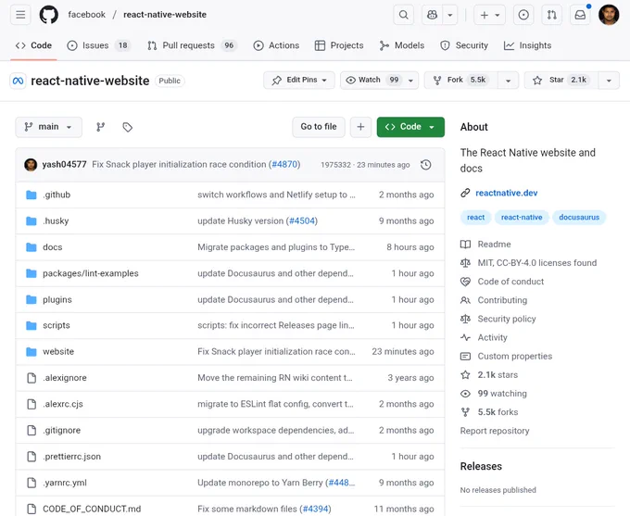Go to GitHub home via Octocat logo
630x516 pixels.
pos(48,15)
